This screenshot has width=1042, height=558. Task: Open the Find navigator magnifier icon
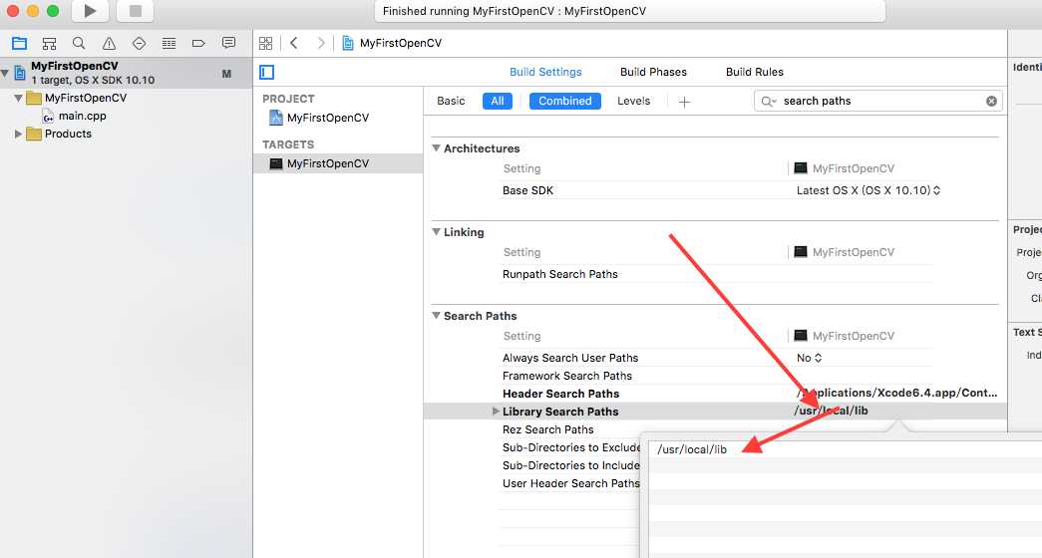tap(79, 44)
